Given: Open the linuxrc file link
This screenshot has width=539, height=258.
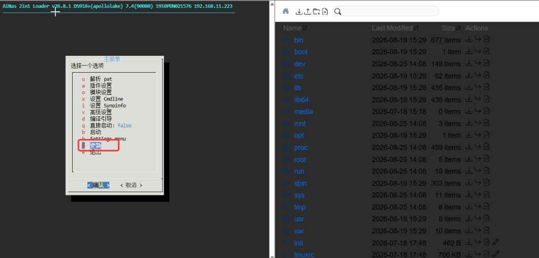Looking at the screenshot, I should click(304, 254).
